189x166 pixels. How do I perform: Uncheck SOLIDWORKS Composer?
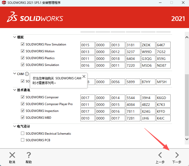[x=22, y=97]
